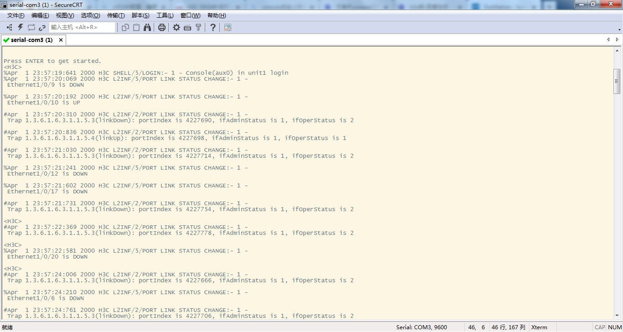The image size is (623, 332).
Task: Open the 编辑(E) menu
Action: coord(40,16)
